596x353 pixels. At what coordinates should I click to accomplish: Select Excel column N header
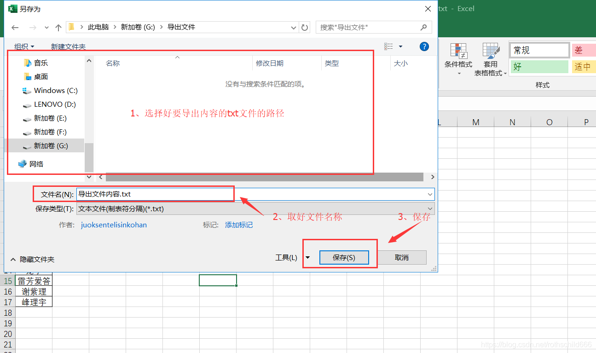513,122
